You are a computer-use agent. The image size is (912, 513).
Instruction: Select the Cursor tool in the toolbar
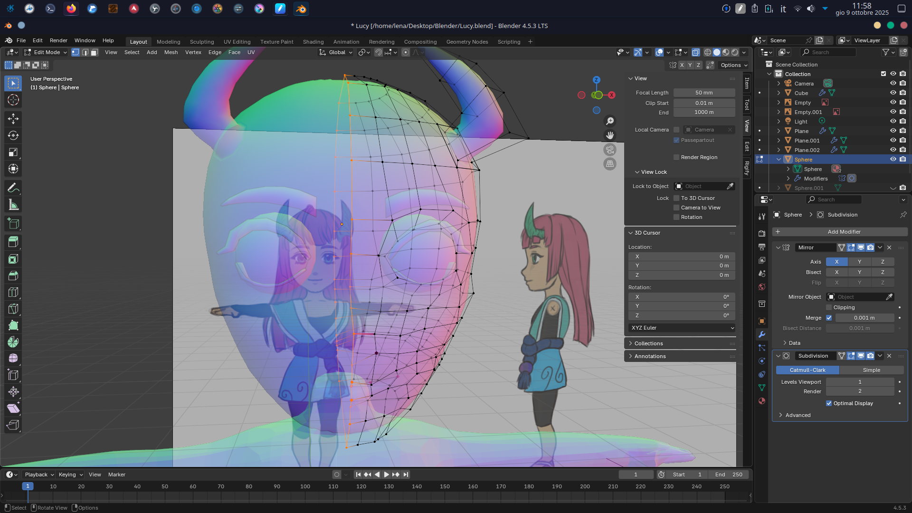[13, 100]
